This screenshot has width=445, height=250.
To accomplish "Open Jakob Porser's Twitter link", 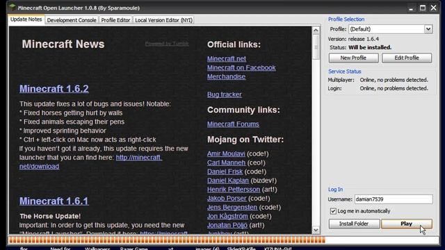I will (x=227, y=199).
